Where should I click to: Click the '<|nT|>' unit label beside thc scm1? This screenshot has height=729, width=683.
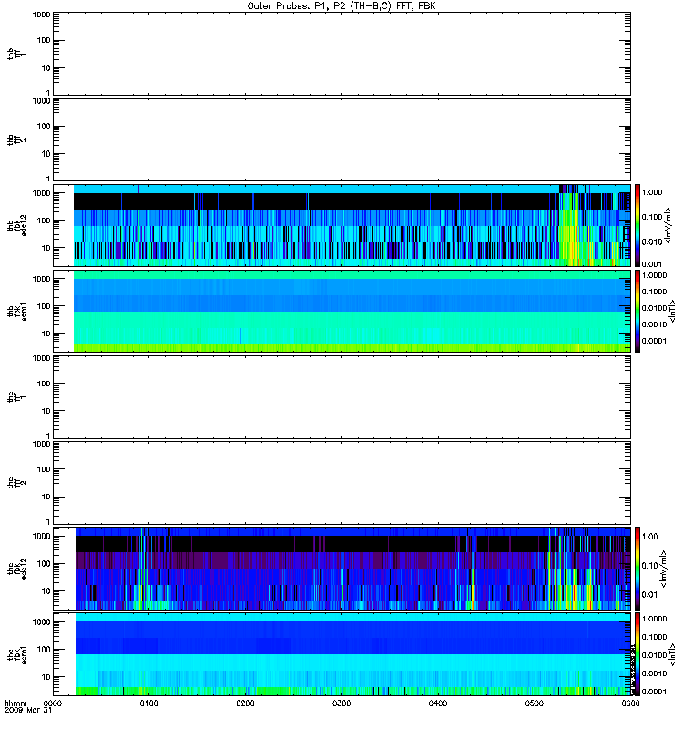point(672,654)
